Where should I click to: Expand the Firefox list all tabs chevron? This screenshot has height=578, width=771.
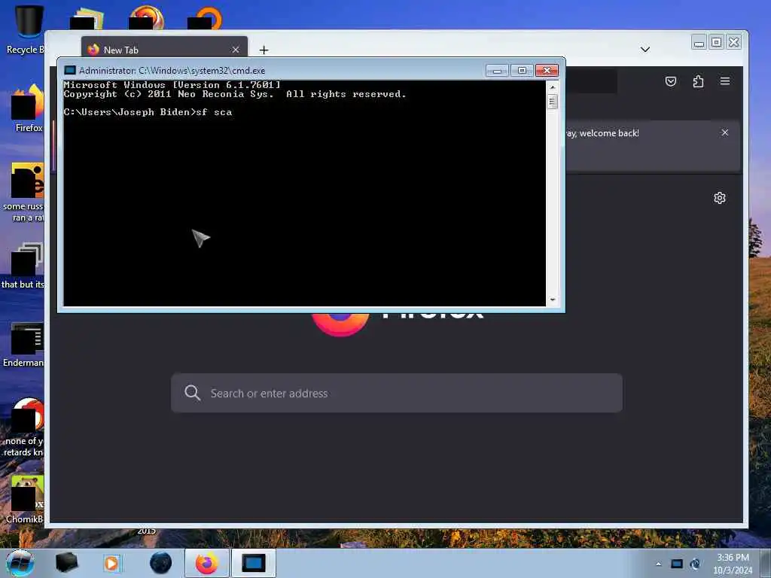pyautogui.click(x=645, y=49)
